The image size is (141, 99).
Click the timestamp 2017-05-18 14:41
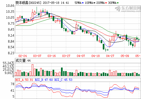coord(56,3)
